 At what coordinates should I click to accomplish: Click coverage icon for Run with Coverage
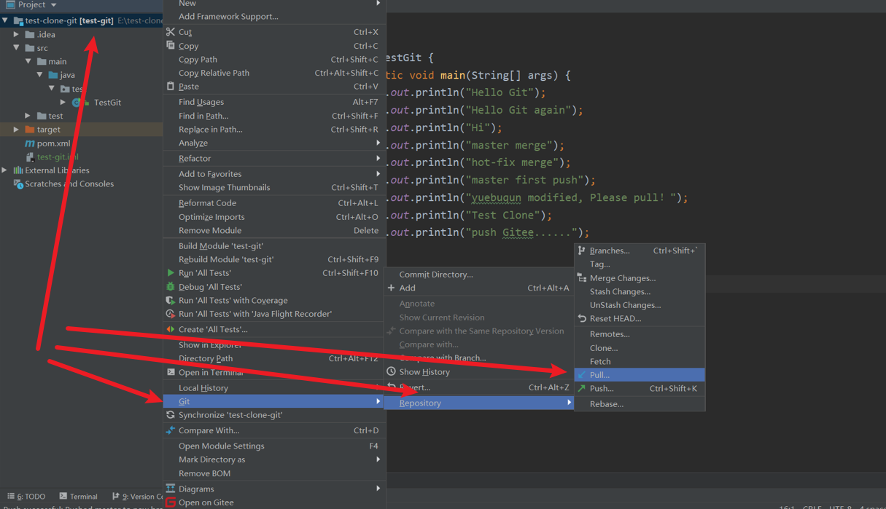pyautogui.click(x=171, y=300)
